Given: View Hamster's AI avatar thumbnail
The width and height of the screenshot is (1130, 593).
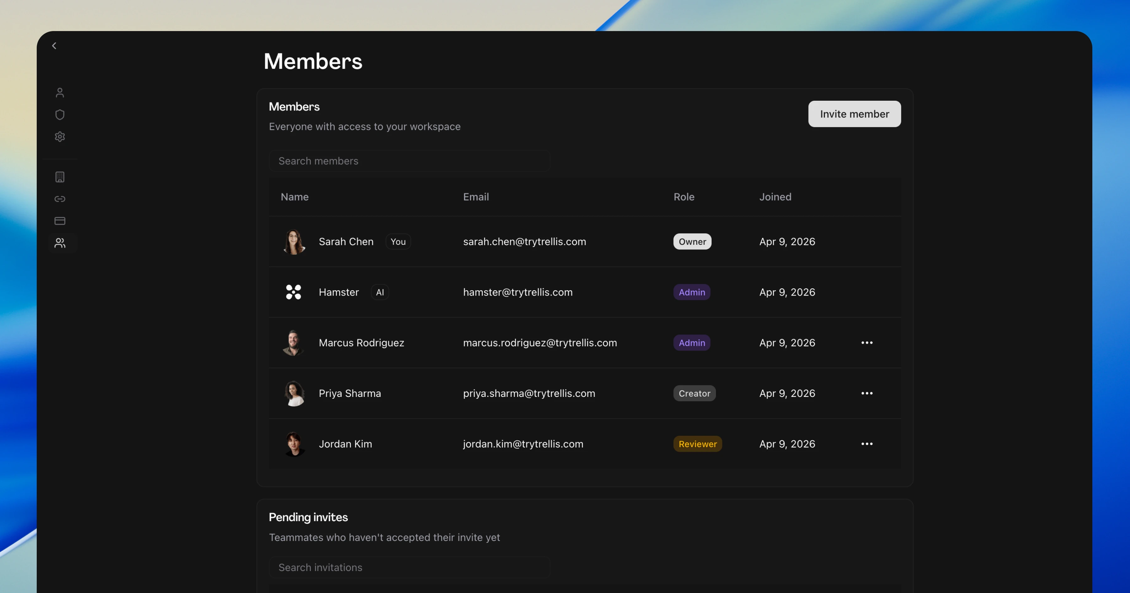Looking at the screenshot, I should tap(293, 292).
